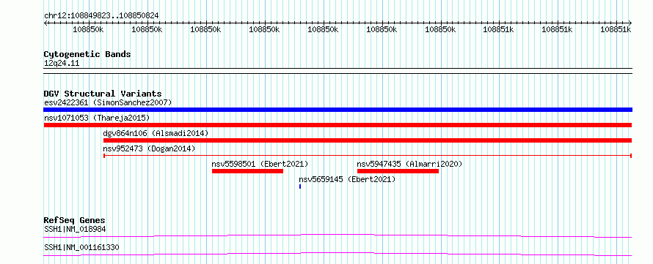Open nsv5598501 (Ebert2021) variant label
This screenshot has height=264, width=653.
tap(260, 164)
